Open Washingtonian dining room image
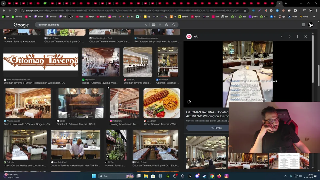This screenshot has width=320, height=180. [x=28, y=103]
